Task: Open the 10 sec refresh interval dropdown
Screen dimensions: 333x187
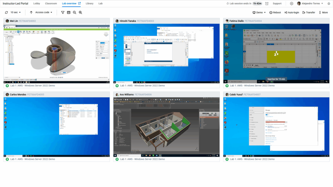Action: pyautogui.click(x=15, y=12)
